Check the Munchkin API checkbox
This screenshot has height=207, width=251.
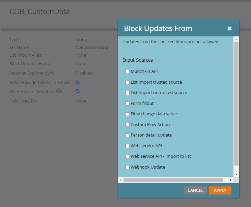128,71
